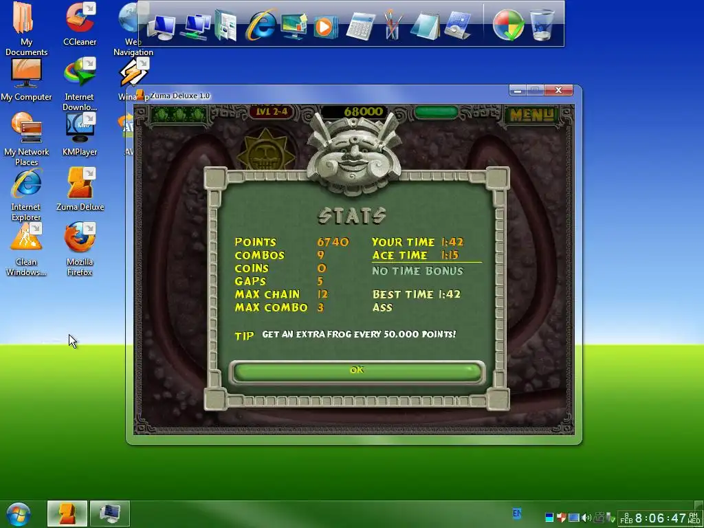The image size is (704, 528).
Task: Minimize the Zuma Deluxe window
Action: click(517, 90)
